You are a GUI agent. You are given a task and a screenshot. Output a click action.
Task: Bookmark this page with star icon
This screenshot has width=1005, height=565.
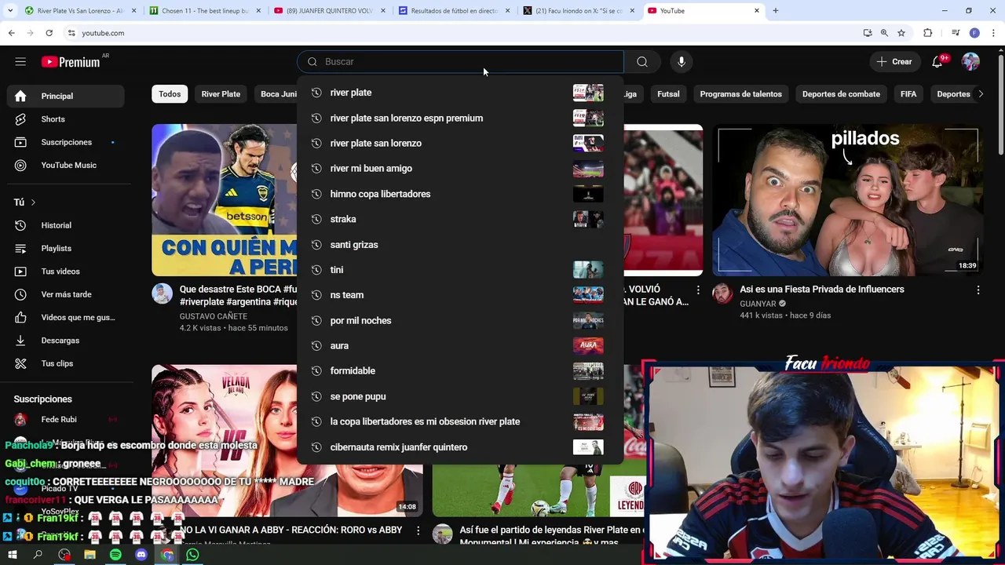[901, 33]
